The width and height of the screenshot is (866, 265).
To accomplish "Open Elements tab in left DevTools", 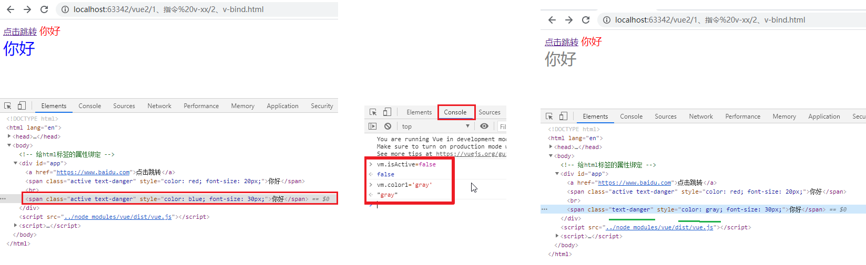I will pyautogui.click(x=54, y=106).
